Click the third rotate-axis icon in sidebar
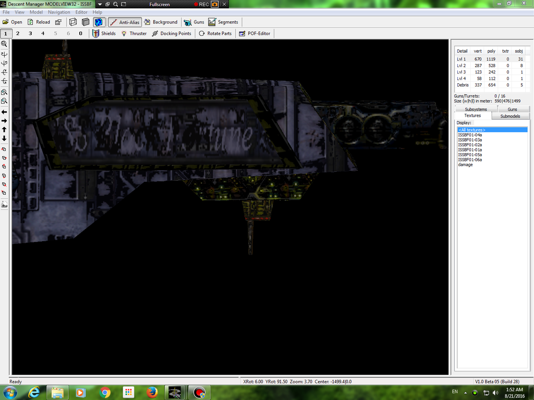Viewport: 534px width, 400px height. coord(4,72)
